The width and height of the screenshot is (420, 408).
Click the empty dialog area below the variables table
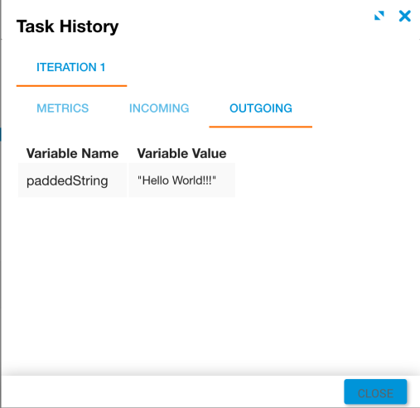click(x=210, y=284)
